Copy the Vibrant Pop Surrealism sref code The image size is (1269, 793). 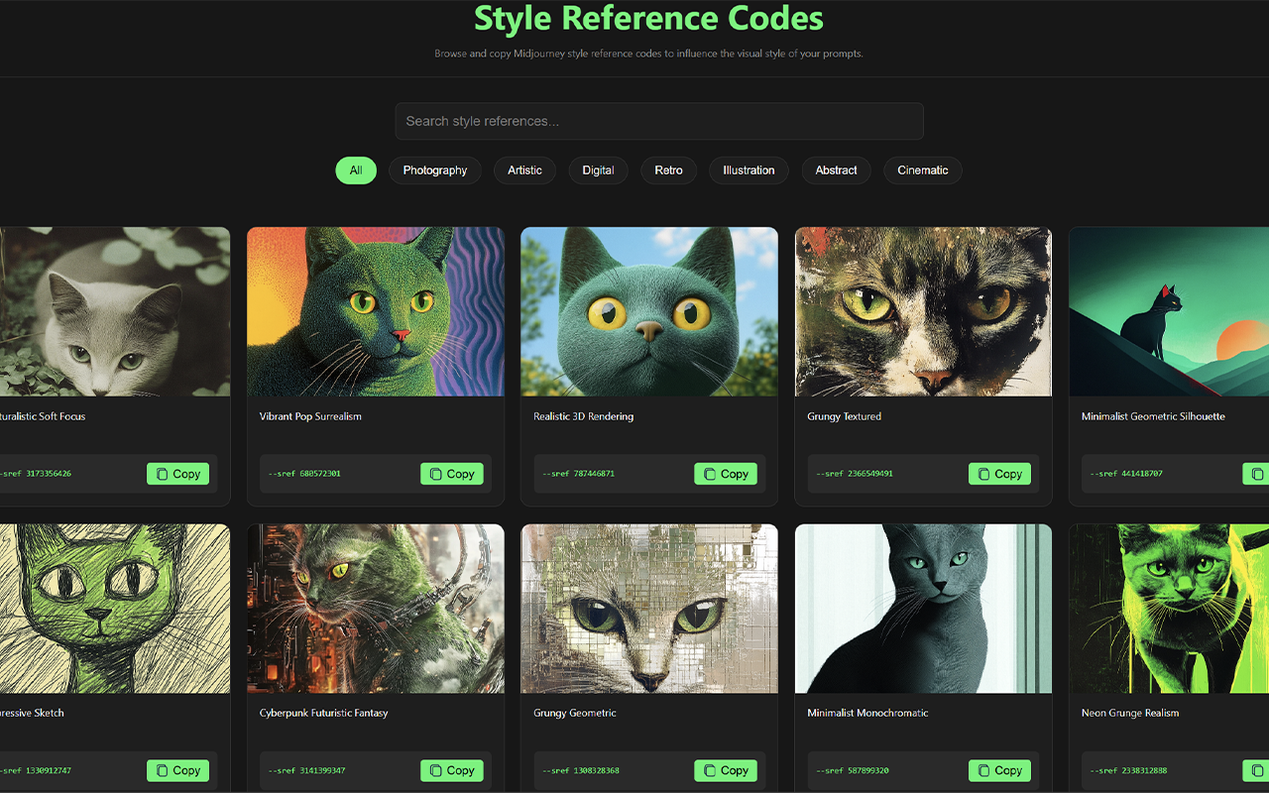pyautogui.click(x=451, y=474)
